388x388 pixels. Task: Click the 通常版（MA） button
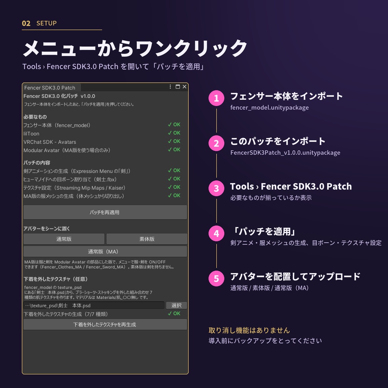105,252
